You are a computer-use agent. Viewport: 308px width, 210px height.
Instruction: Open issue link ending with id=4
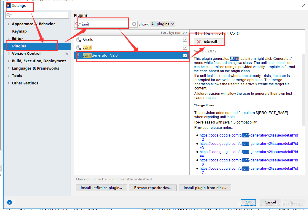pos(249,154)
